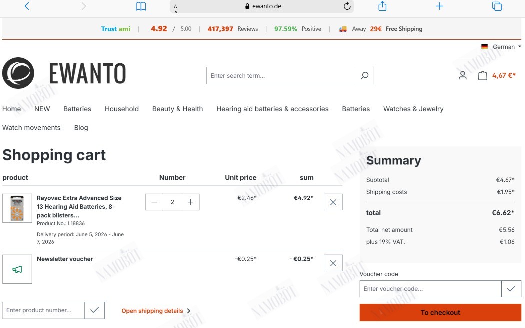Click the 417,397 Reviews text
The height and width of the screenshot is (328, 525).
pyautogui.click(x=232, y=29)
